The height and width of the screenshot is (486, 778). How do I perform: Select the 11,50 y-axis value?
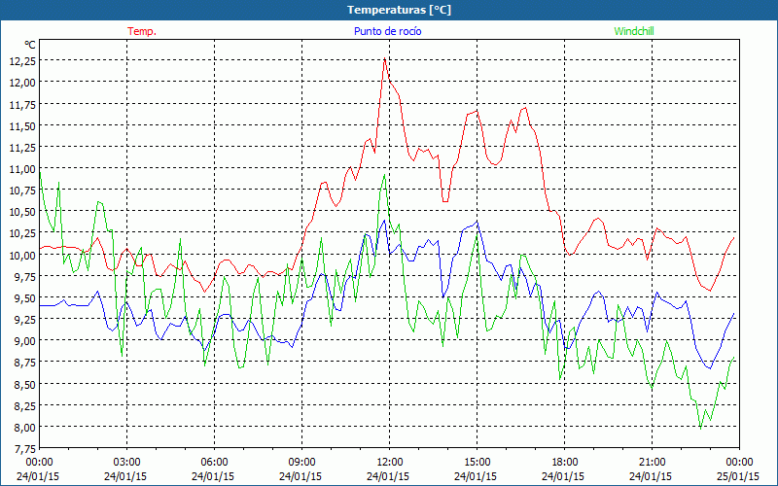(x=22, y=126)
